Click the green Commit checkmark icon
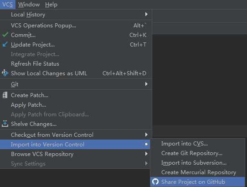The height and width of the screenshot is (187, 247). click(x=5, y=35)
